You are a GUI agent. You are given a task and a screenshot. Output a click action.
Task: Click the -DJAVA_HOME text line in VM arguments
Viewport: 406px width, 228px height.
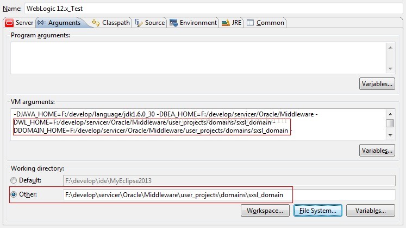(166, 114)
